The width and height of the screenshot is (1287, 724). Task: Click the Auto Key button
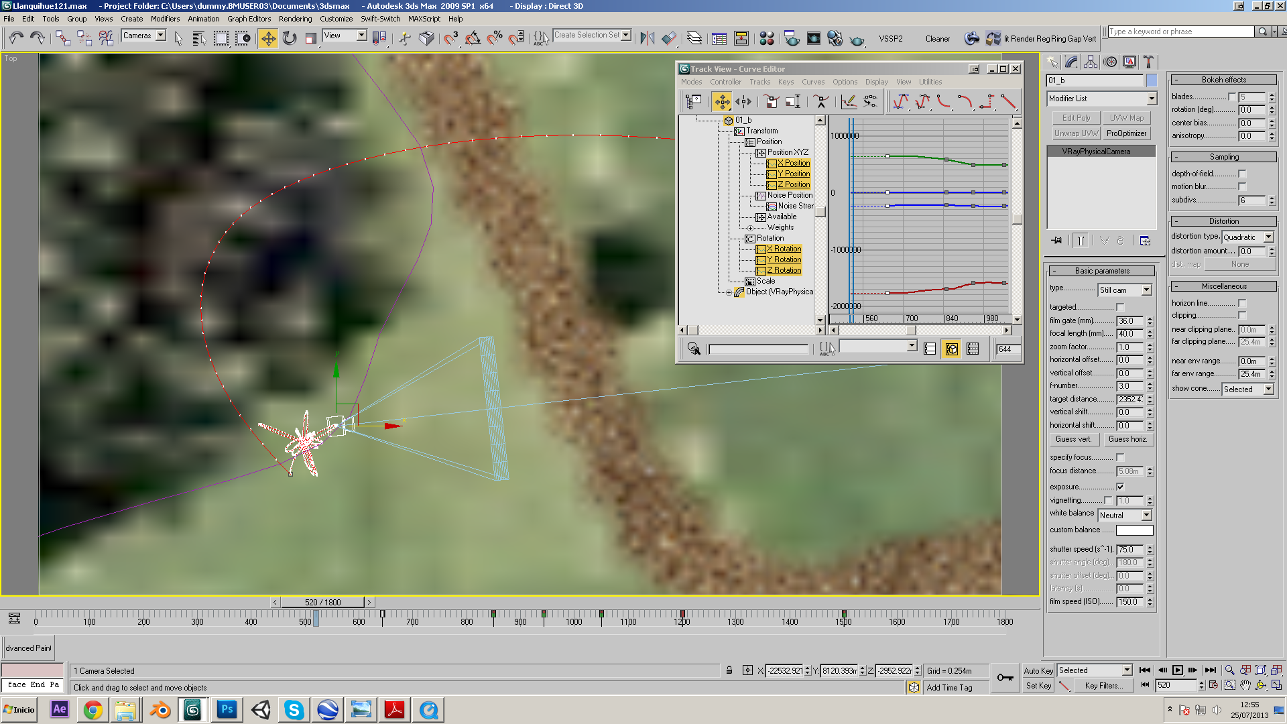(x=1038, y=670)
